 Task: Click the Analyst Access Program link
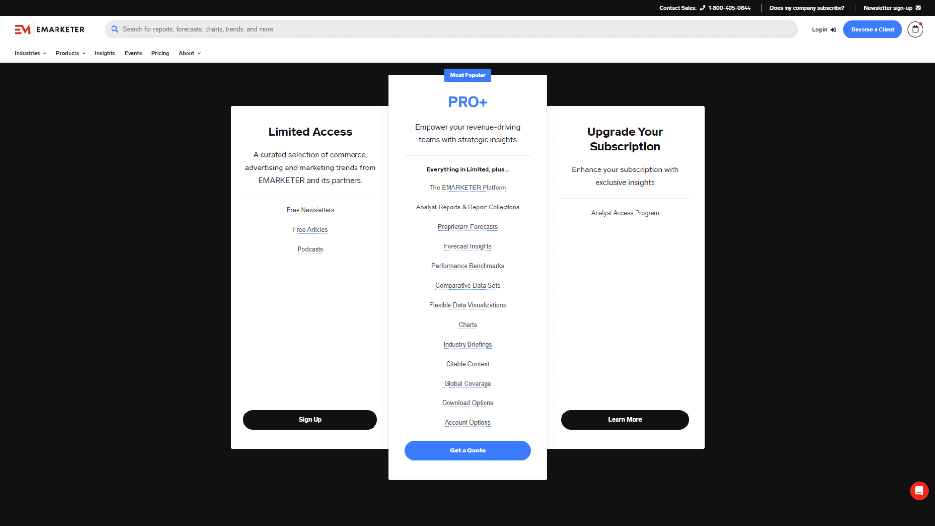pyautogui.click(x=625, y=212)
